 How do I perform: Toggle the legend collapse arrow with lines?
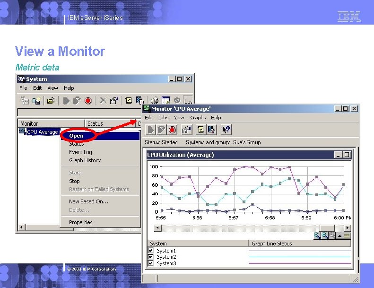coord(343,236)
